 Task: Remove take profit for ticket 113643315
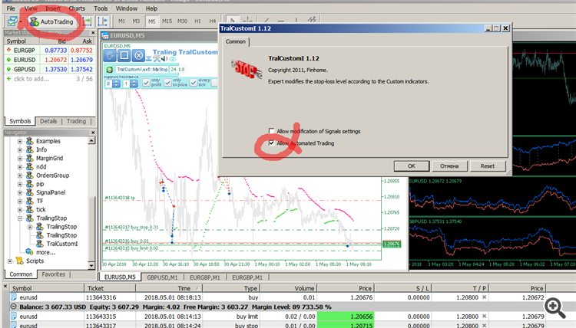[x=484, y=317]
